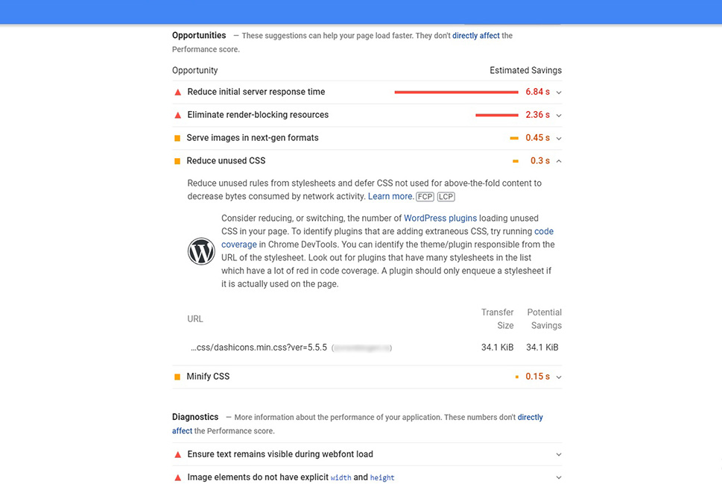The height and width of the screenshot is (484, 722).
Task: Click the dashicons.min.css URL entry
Action: 259,348
